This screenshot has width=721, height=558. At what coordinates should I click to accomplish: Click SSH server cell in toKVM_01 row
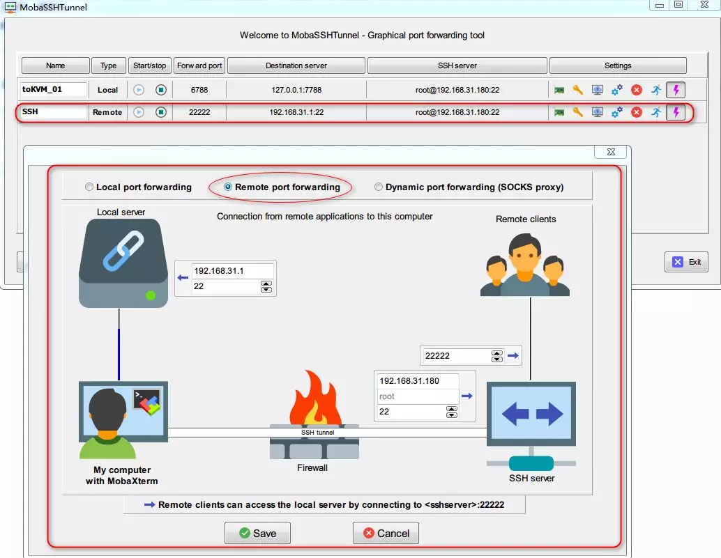pyautogui.click(x=457, y=90)
